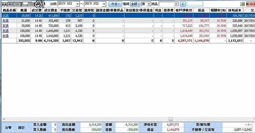
Task: Sort by the 交易稅 column header
Action: (77, 10)
